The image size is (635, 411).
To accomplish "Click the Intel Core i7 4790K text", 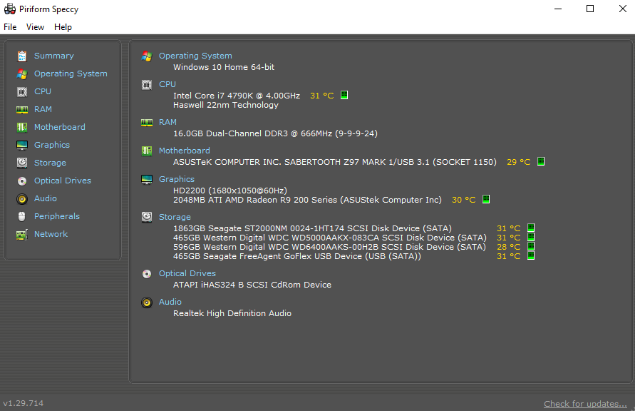I will pyautogui.click(x=237, y=96).
